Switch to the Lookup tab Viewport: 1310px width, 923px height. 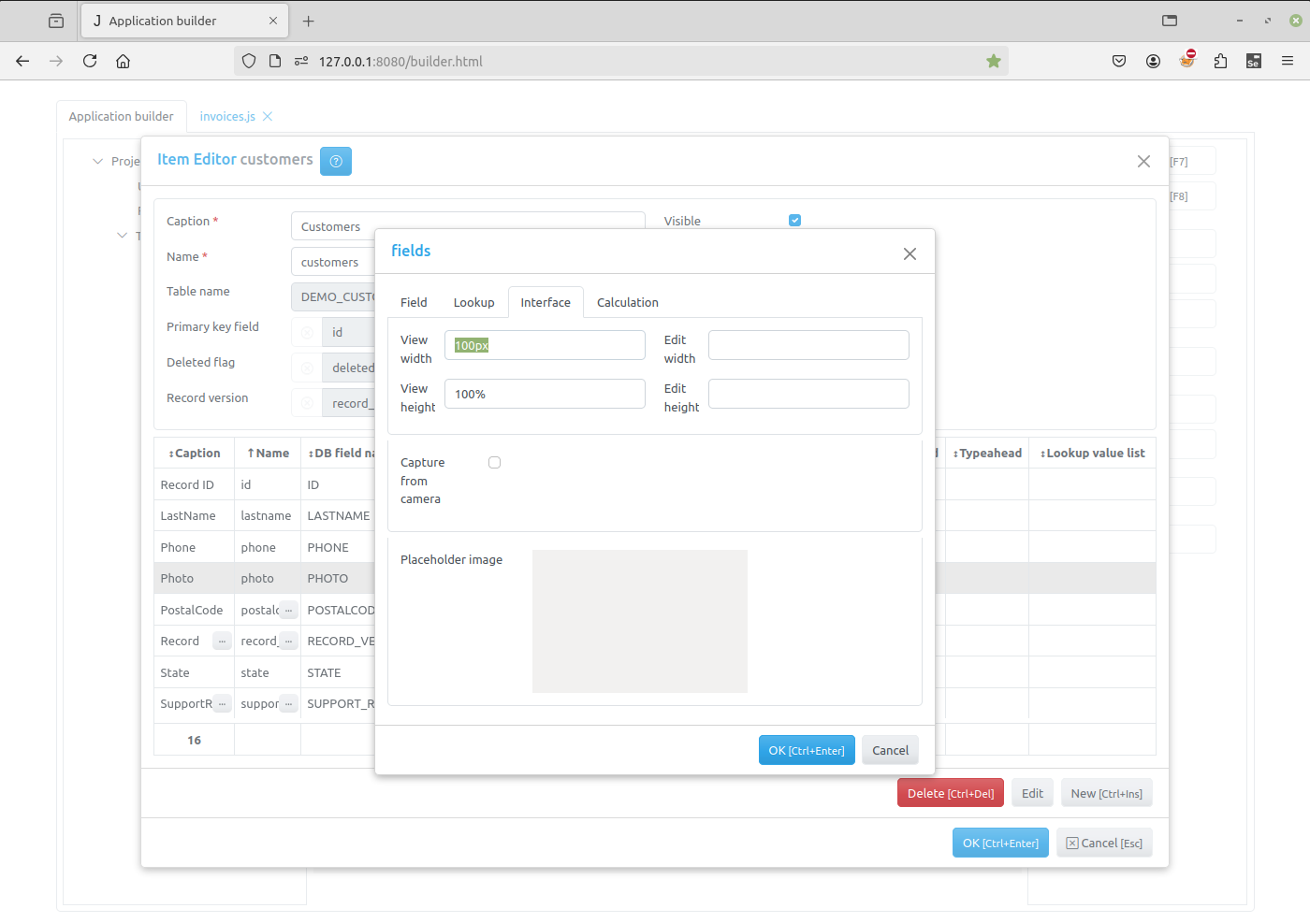473,301
